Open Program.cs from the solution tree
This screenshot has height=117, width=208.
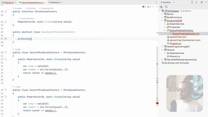pos(175,43)
